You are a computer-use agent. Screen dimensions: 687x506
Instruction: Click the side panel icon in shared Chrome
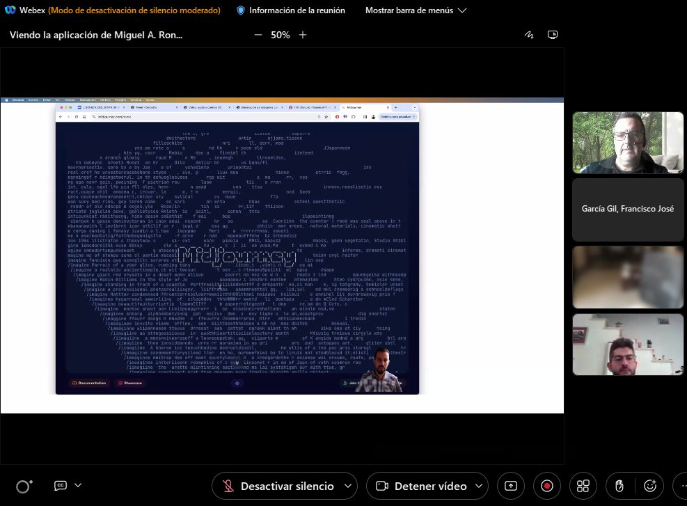[x=365, y=117]
